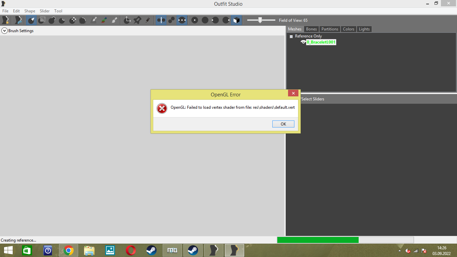
Task: Choose the Select tool in toolbar
Action: [x=31, y=20]
